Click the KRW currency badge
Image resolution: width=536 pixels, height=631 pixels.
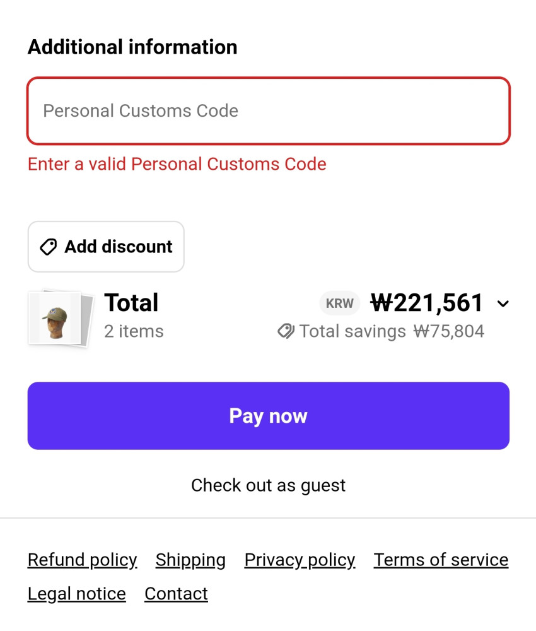[x=339, y=304]
